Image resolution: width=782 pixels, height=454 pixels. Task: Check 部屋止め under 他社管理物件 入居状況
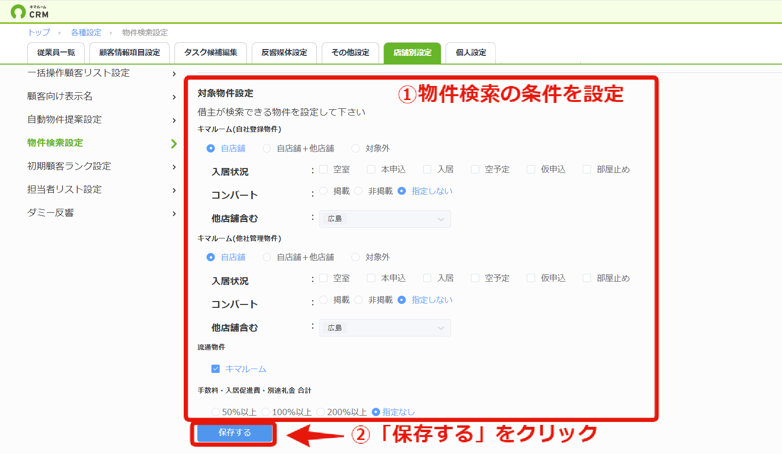pos(587,278)
